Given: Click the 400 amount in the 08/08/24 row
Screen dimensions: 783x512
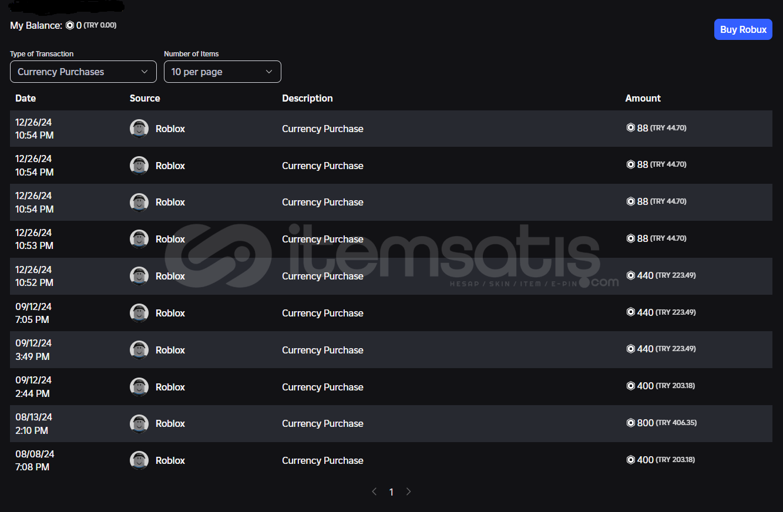Looking at the screenshot, I should click(x=661, y=460).
